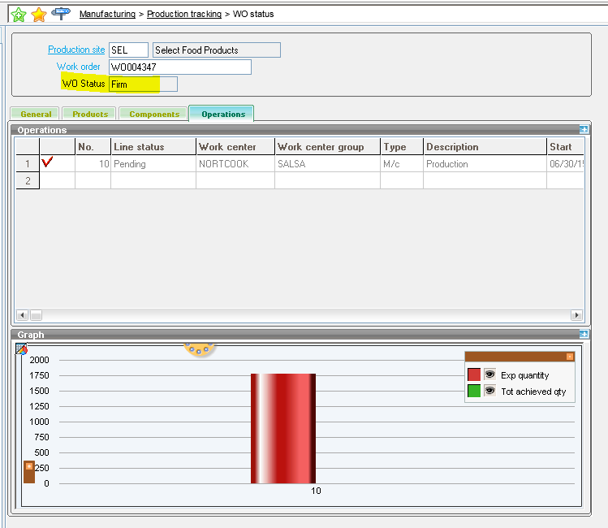Click the operations table right scroll arrow

[x=576, y=315]
